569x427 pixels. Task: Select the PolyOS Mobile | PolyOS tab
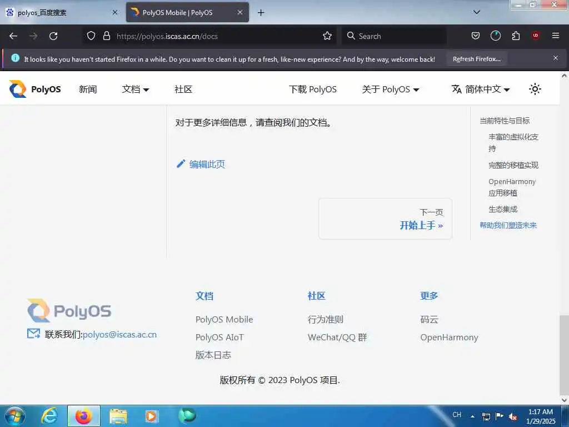click(x=187, y=13)
